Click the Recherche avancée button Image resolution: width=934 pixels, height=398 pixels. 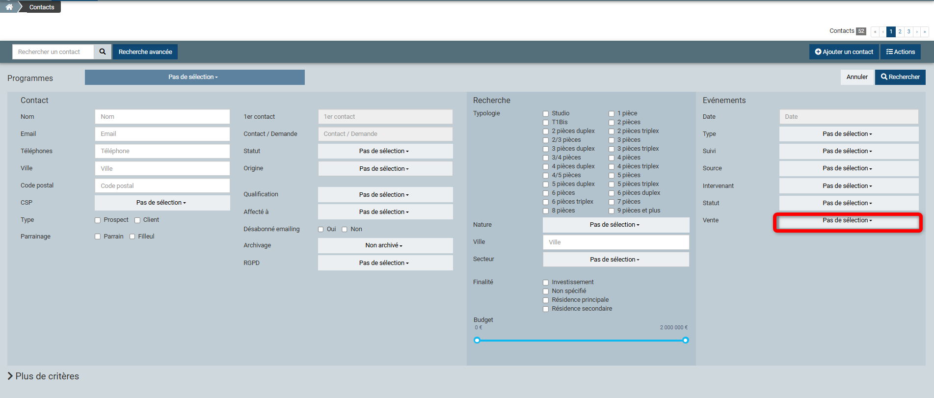(145, 52)
